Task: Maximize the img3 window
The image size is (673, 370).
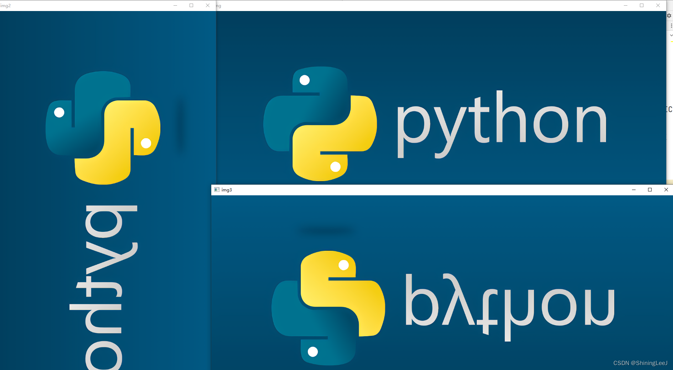Action: pos(650,190)
